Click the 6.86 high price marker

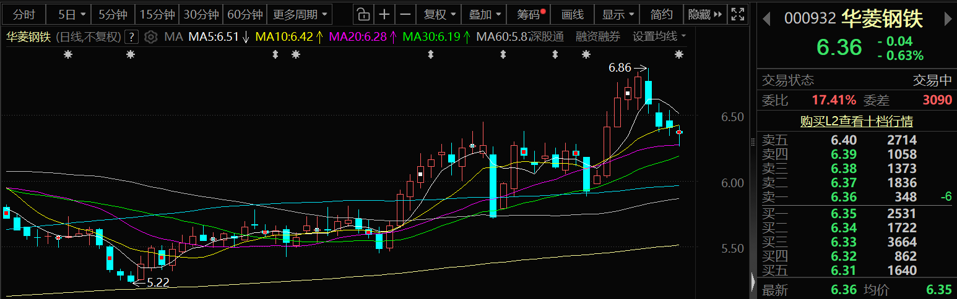(x=620, y=68)
